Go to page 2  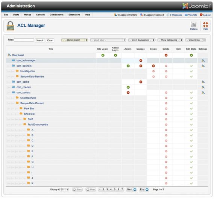103,190
